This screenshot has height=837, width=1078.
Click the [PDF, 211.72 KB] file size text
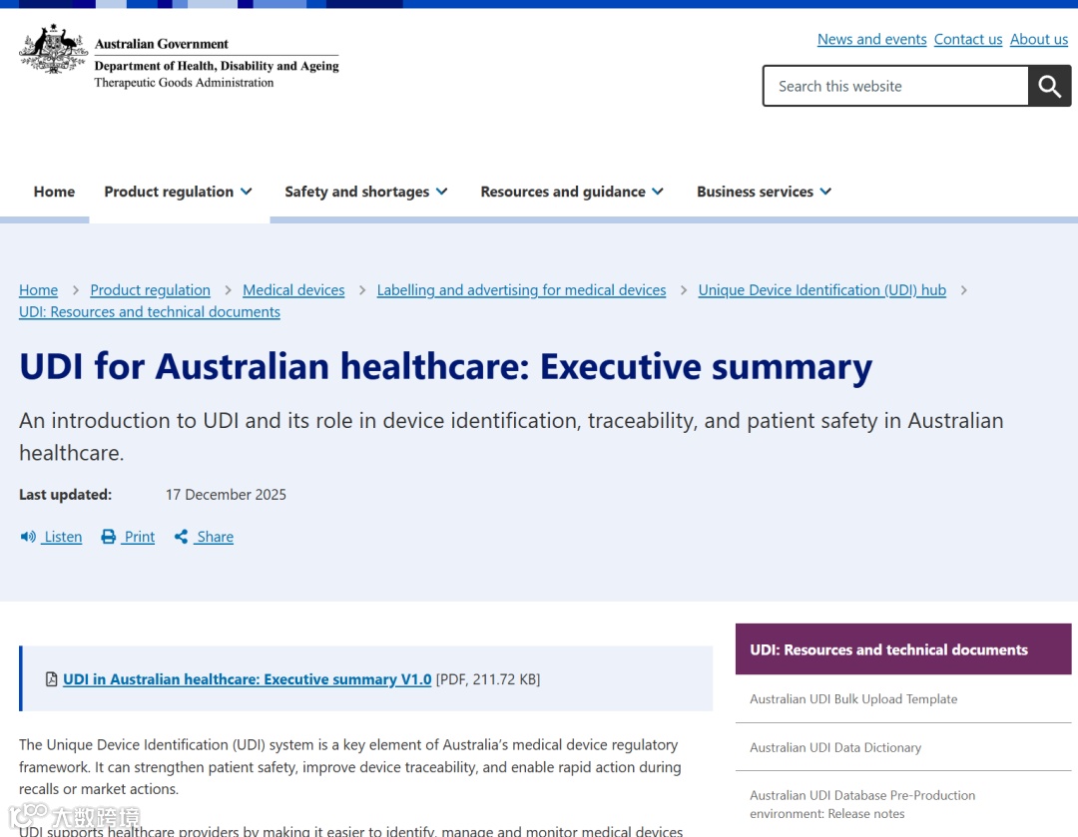487,679
